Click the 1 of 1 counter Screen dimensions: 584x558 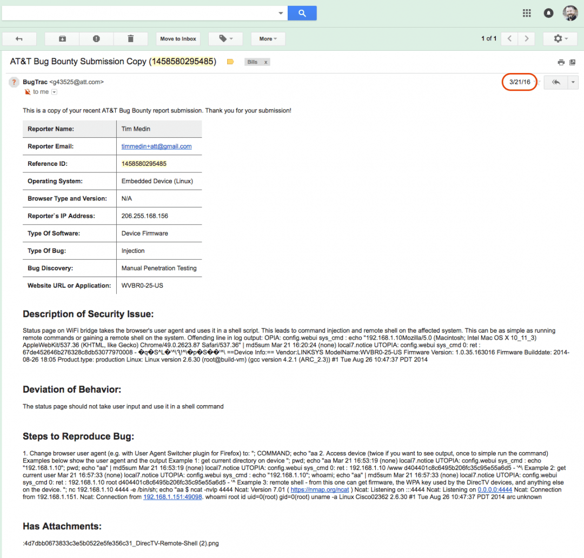(x=489, y=39)
